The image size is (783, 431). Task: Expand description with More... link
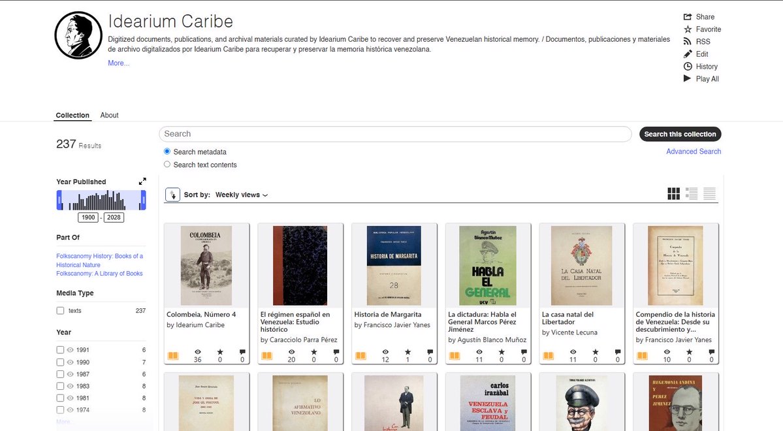[118, 63]
